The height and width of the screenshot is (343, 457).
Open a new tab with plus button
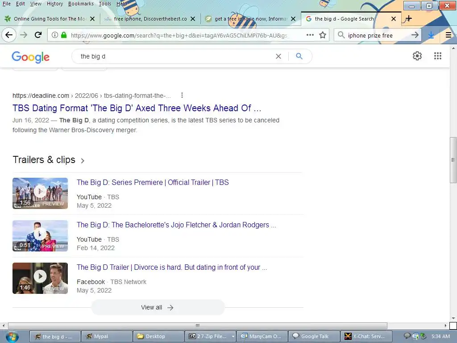coord(408,19)
